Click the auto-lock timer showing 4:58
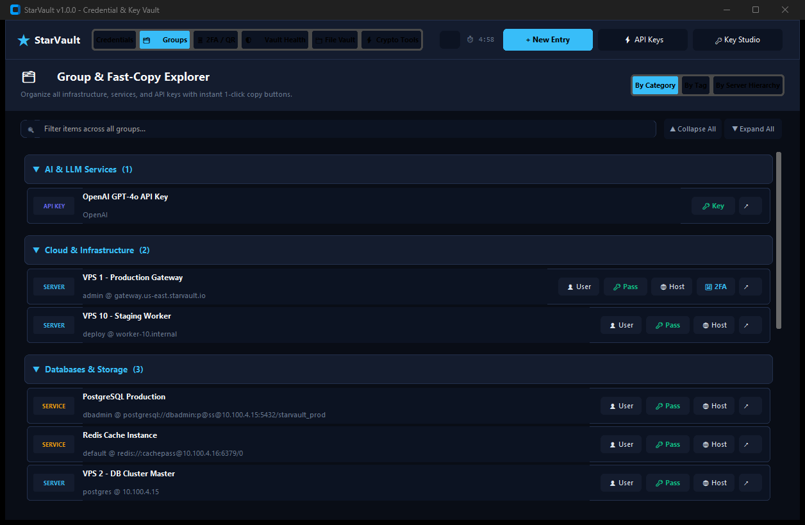The width and height of the screenshot is (805, 525). point(481,40)
